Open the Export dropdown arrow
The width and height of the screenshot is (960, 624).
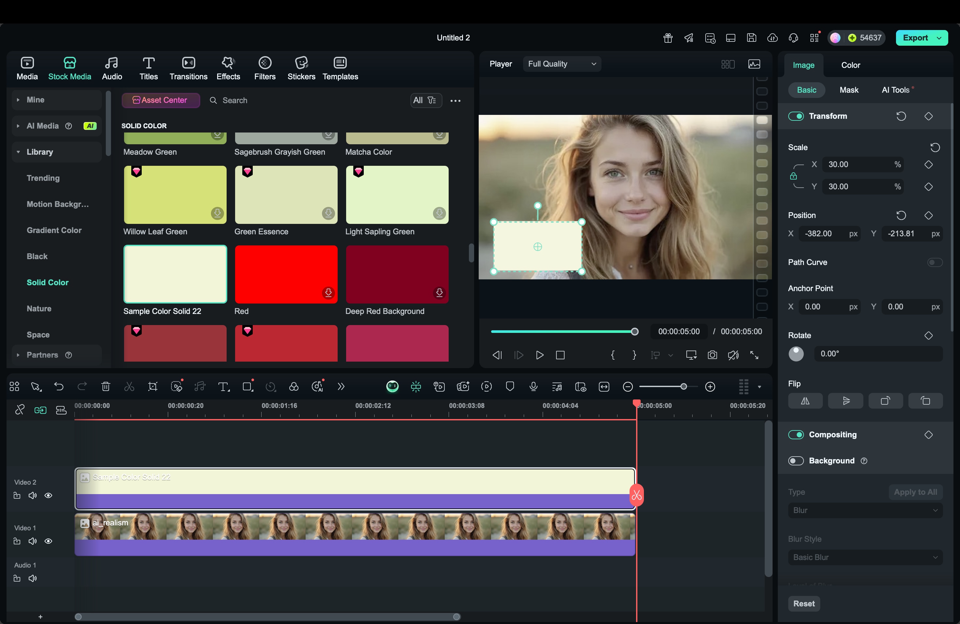(x=939, y=38)
